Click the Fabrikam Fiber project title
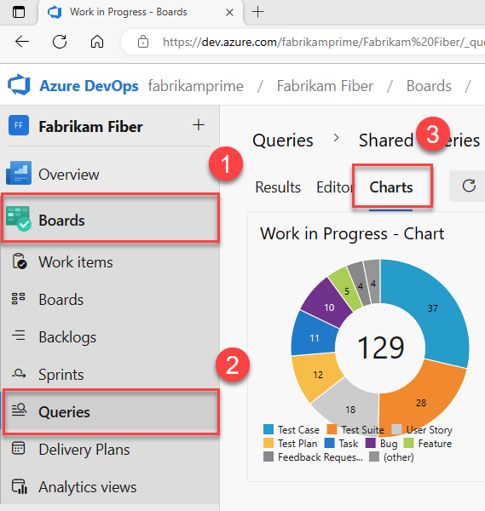This screenshot has width=485, height=511. 90,126
